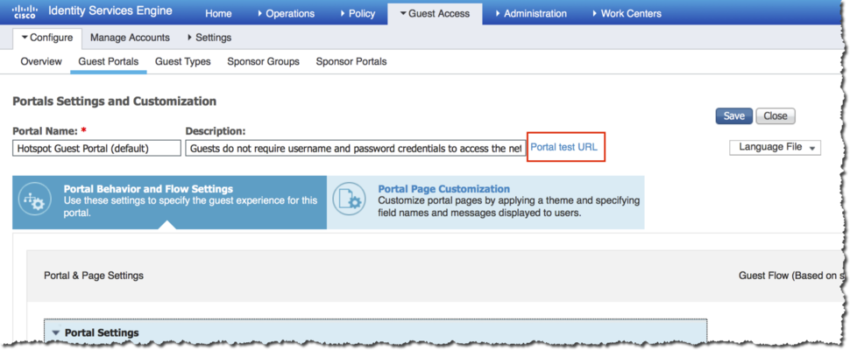Click the Portal & Page Settings label

pyautogui.click(x=94, y=276)
